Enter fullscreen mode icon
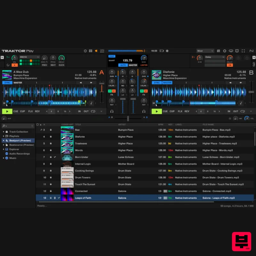This screenshot has width=256, height=256. pos(243,51)
